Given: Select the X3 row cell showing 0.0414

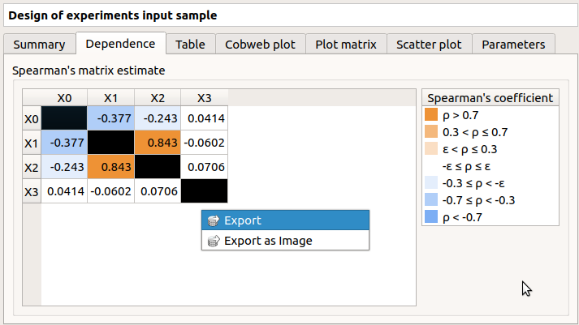Looking at the screenshot, I should tap(64, 192).
